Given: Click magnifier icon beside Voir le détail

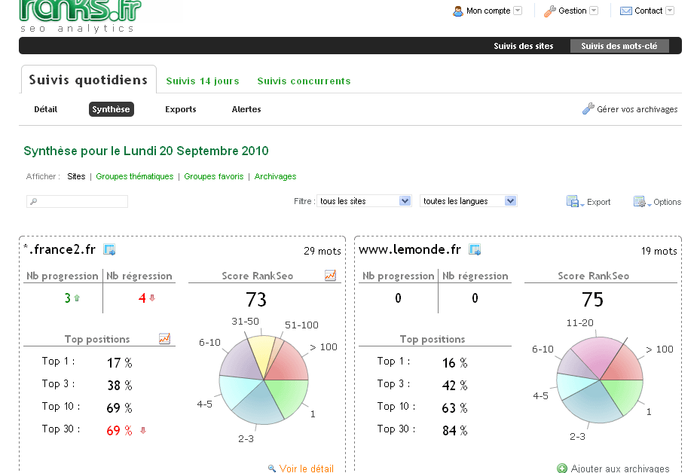Looking at the screenshot, I should coord(271,468).
